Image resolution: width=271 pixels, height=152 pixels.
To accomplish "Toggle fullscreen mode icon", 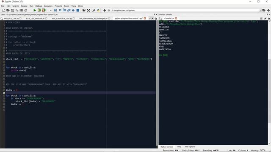I will pos(88,10).
